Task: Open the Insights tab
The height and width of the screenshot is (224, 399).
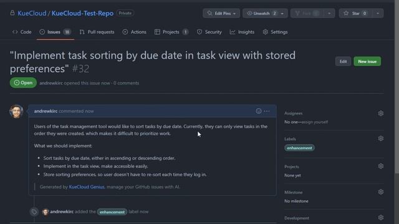Action: [x=242, y=32]
